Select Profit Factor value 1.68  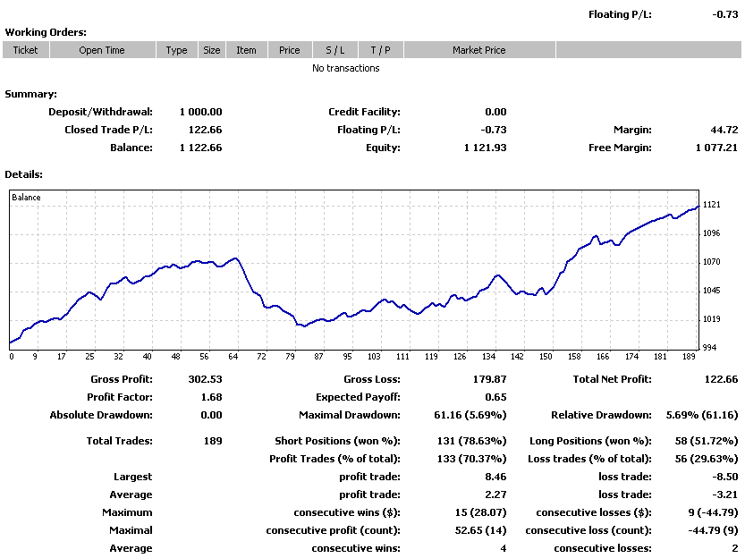[211, 397]
